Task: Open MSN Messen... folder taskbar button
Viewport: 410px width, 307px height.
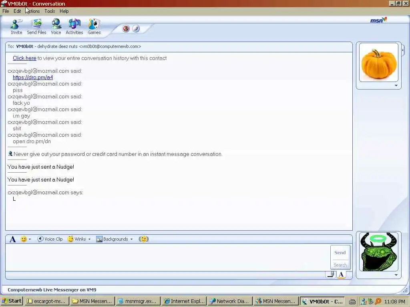Action: 92,301
